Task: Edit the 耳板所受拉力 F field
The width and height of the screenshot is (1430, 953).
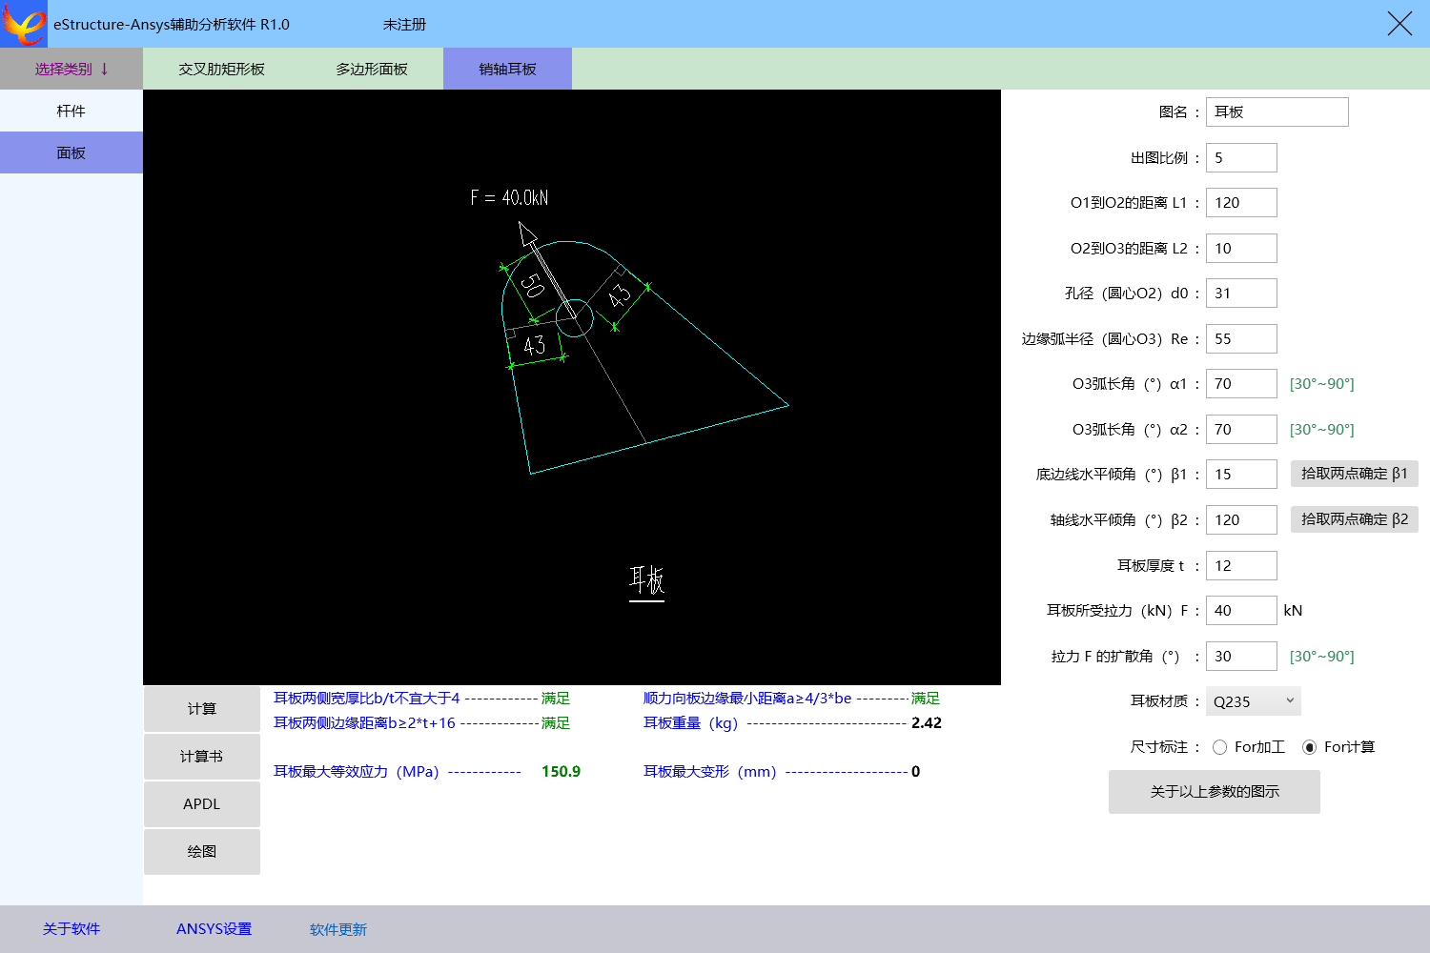Action: coord(1241,611)
